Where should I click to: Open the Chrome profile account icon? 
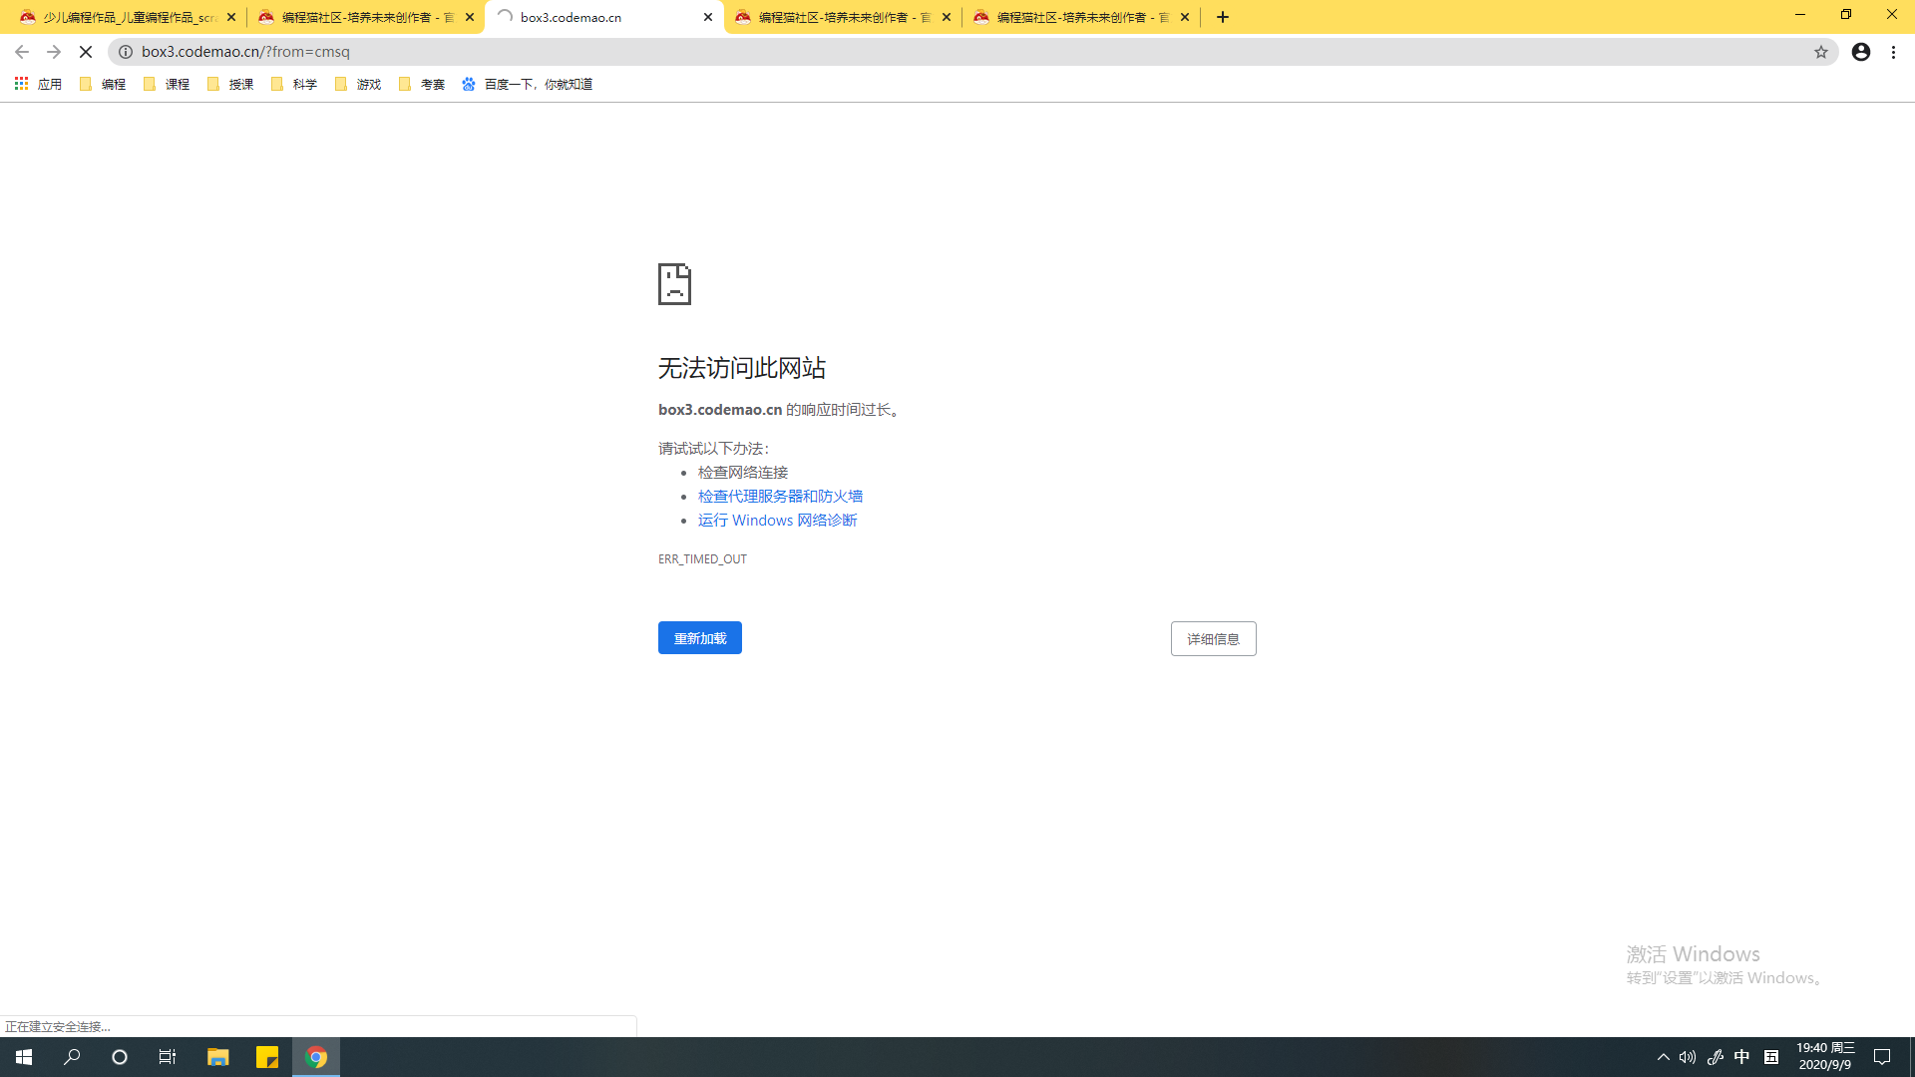coord(1861,52)
